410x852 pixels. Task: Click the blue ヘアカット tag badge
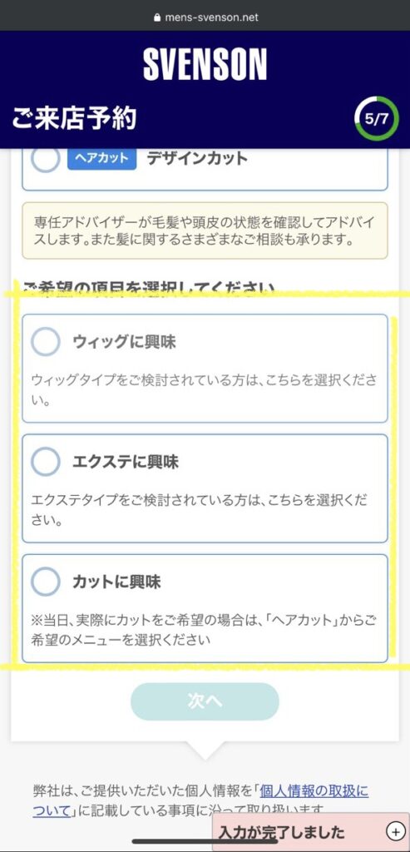(x=102, y=158)
